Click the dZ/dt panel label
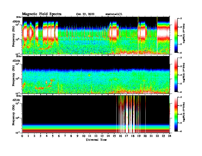This screenshot has width=202, height=156. (x=16, y=100)
